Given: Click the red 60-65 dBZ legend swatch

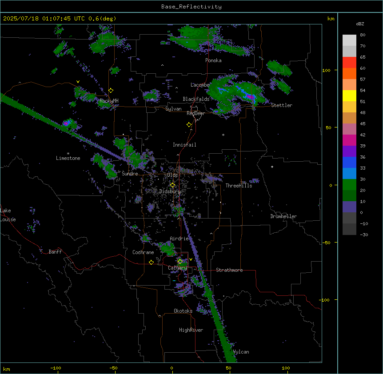Looking at the screenshot, I should [349, 63].
